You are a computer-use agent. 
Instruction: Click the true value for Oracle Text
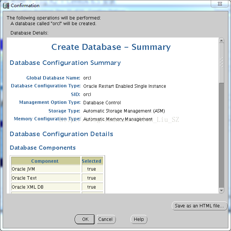point(91,178)
